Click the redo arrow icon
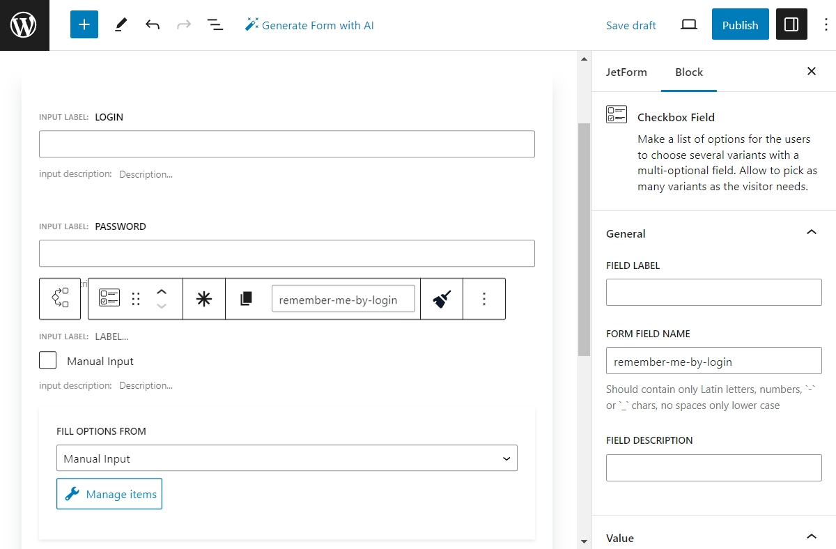This screenshot has width=836, height=549. click(183, 24)
